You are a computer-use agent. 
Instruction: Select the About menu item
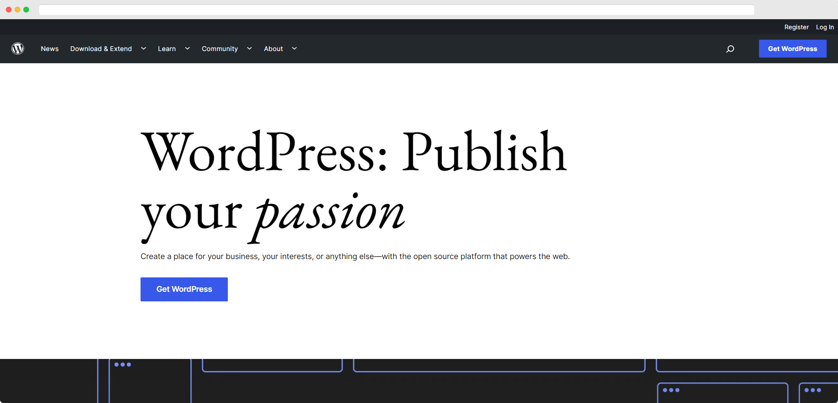(273, 49)
